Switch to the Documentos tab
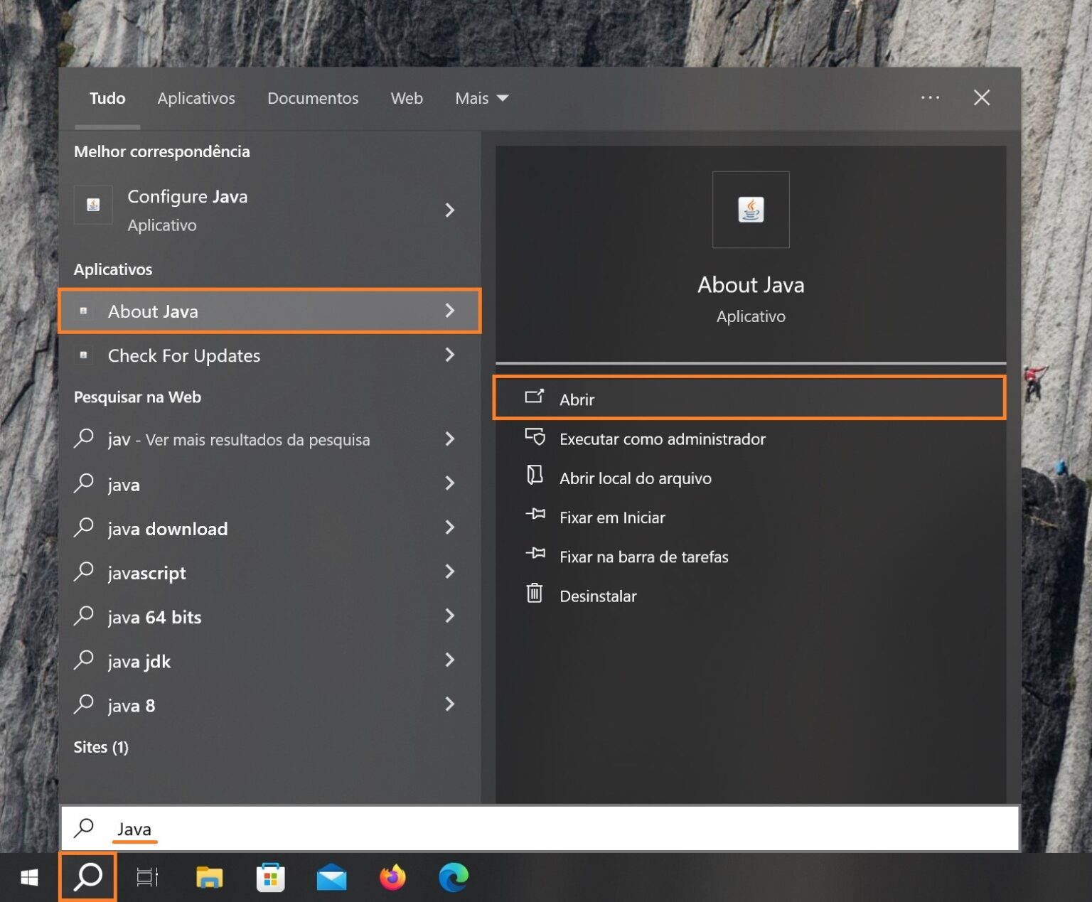1092x902 pixels. pos(313,98)
